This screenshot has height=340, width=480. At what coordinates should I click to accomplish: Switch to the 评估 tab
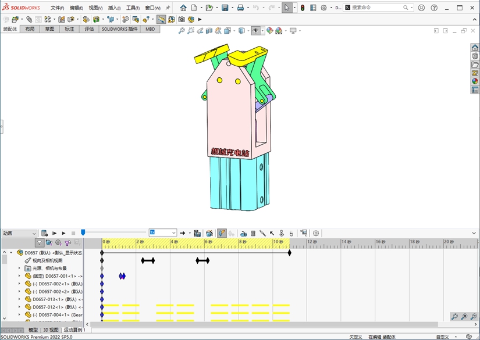click(x=89, y=28)
